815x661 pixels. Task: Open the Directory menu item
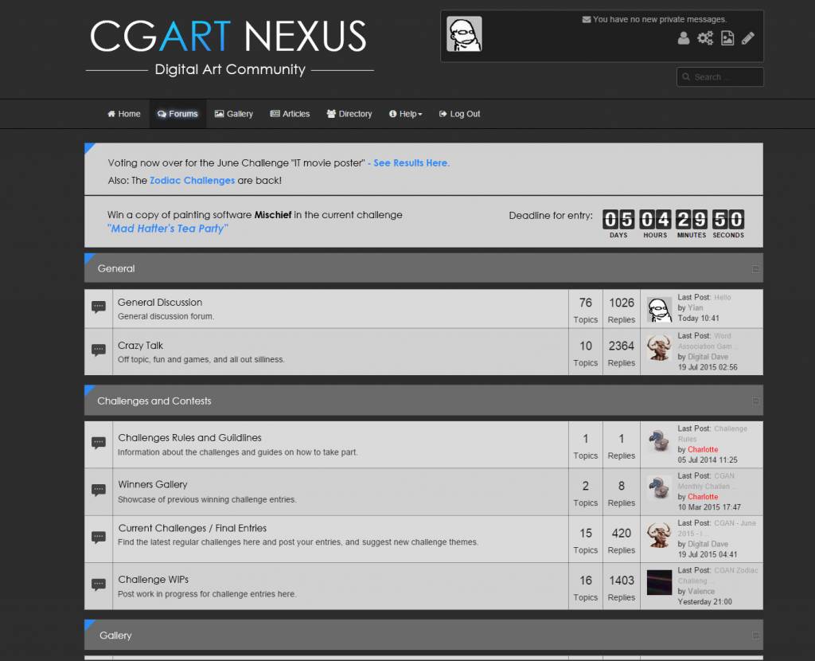coord(349,114)
